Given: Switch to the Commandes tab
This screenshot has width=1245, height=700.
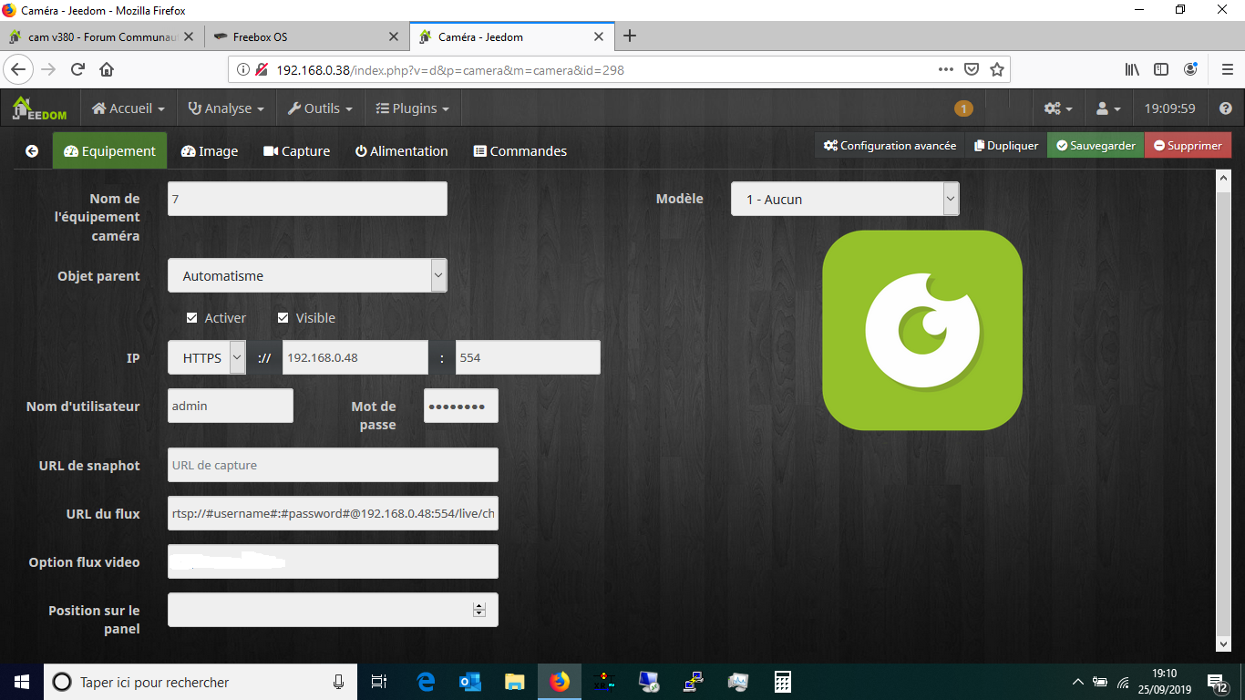Looking at the screenshot, I should point(520,151).
